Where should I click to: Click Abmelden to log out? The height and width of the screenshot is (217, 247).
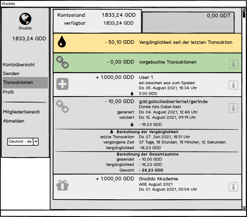pos(14,121)
